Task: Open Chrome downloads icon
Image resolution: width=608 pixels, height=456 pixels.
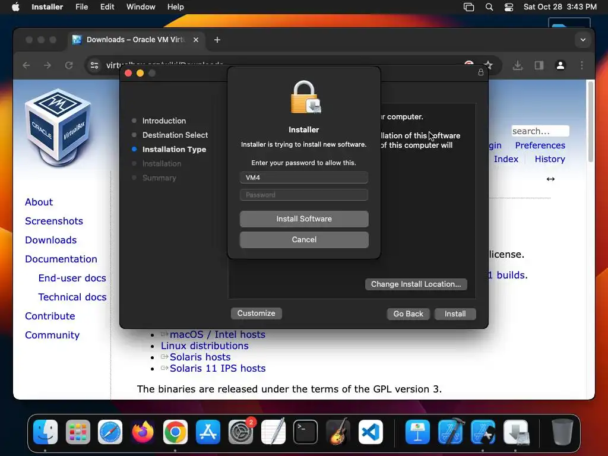Action: point(518,65)
